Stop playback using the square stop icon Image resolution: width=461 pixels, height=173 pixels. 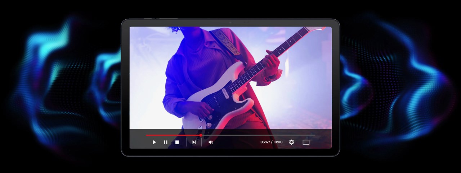[177, 142]
